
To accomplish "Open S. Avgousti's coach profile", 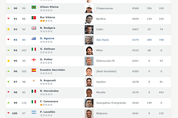I will 48,80.
